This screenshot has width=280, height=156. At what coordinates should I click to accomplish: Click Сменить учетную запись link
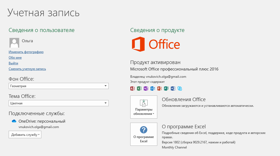pyautogui.click(x=27, y=69)
